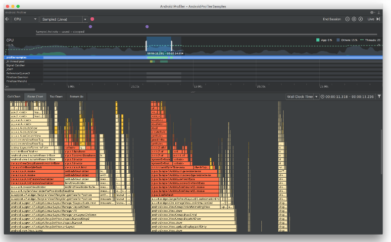This screenshot has width=391, height=242.
Task: Click the View.updateDisplayListIfDirty flame bar
Action: click(x=194, y=227)
